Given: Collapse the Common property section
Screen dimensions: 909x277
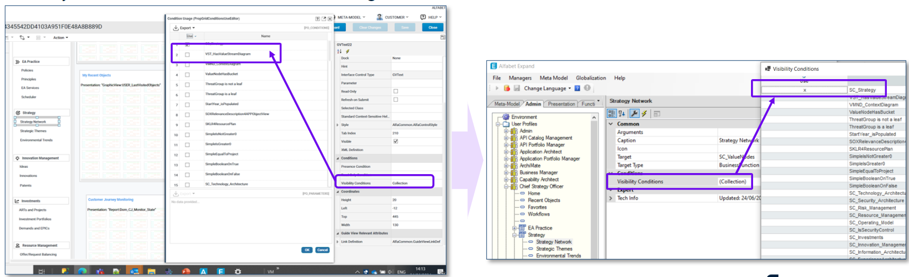Looking at the screenshot, I should (611, 124).
